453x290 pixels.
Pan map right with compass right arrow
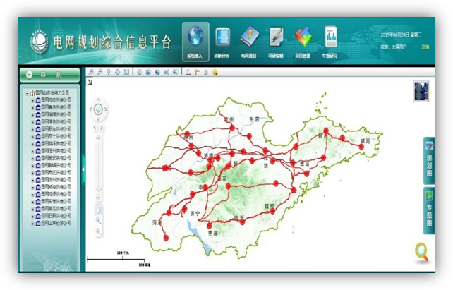pyautogui.click(x=106, y=109)
